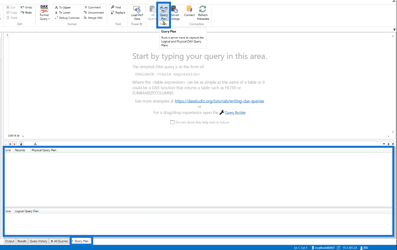Click Load Perf Data button
Screen dimensions: 397x250
pyautogui.click(x=137, y=13)
